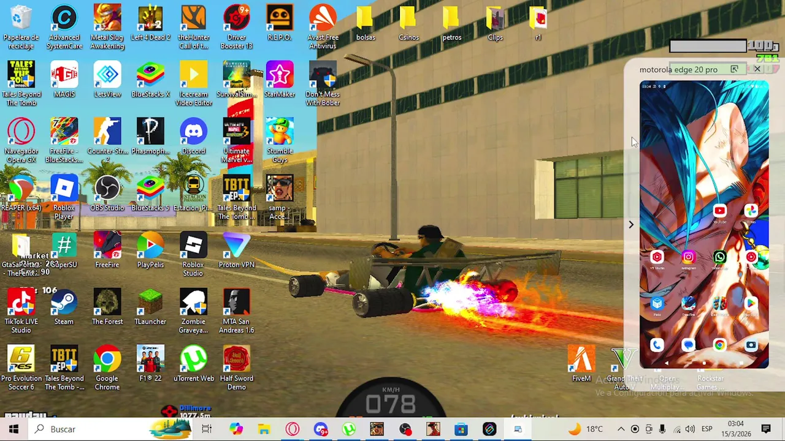Select the OBS Studio desktop icon
This screenshot has width=785, height=441.
click(107, 194)
